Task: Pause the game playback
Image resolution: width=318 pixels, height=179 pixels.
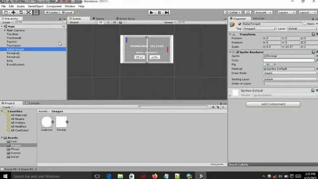Action: [159, 12]
